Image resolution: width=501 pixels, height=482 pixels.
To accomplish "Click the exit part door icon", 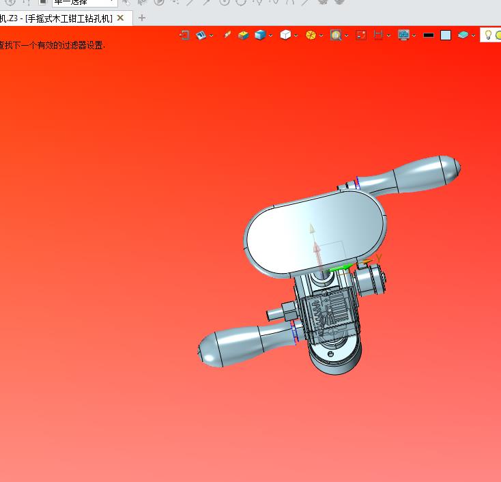I will pos(185,35).
